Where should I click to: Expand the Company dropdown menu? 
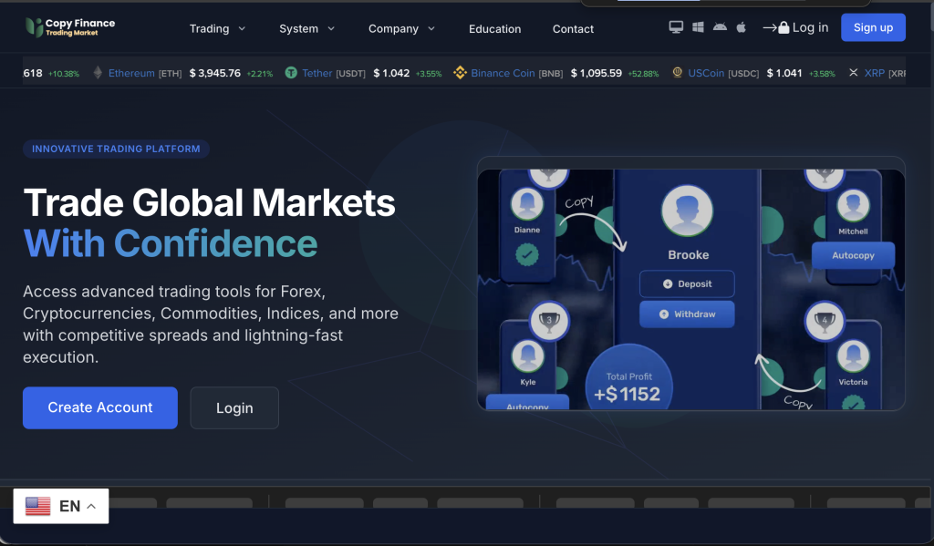(401, 28)
